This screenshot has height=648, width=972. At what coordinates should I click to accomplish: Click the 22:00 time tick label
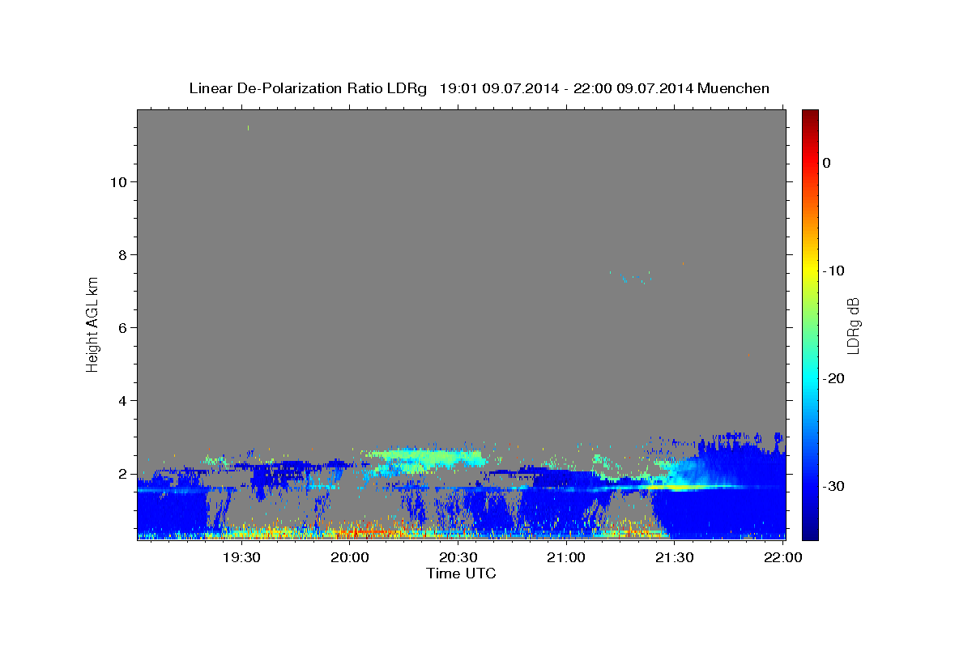click(x=782, y=557)
